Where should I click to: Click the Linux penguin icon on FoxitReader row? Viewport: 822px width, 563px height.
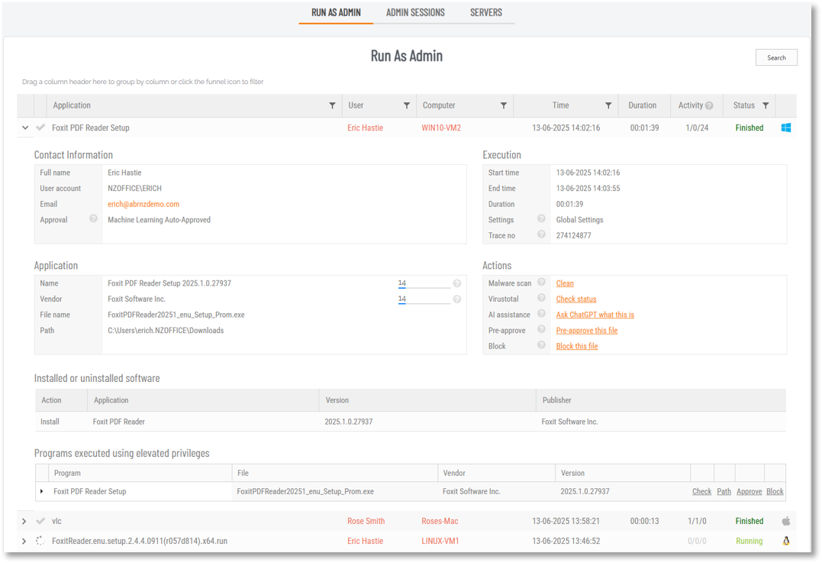[x=786, y=541]
